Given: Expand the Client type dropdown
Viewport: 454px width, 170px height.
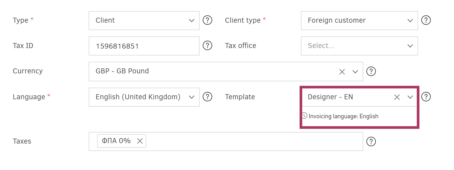Looking at the screenshot, I should coord(410,20).
